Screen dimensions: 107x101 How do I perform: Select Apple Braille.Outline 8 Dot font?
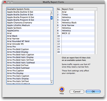29,15
